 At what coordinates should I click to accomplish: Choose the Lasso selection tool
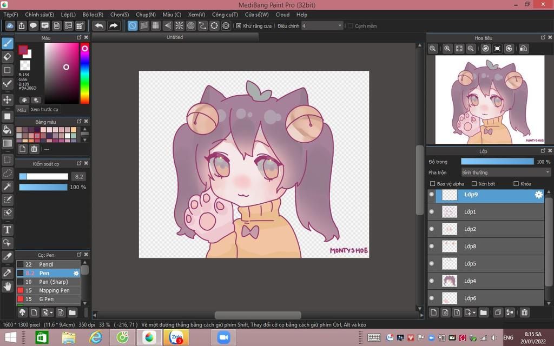[x=8, y=173]
